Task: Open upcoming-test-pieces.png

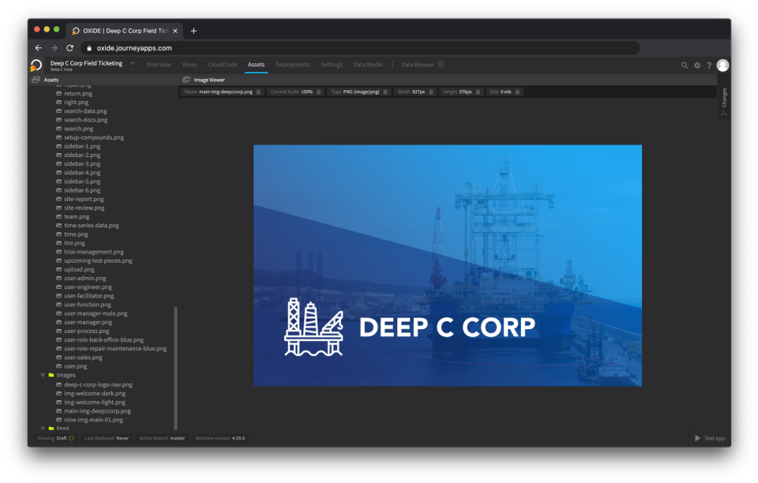Action: point(98,260)
